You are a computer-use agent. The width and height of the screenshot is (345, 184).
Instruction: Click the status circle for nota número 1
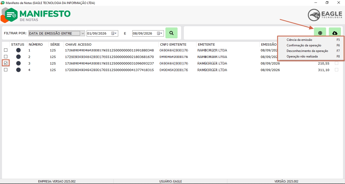18,50
